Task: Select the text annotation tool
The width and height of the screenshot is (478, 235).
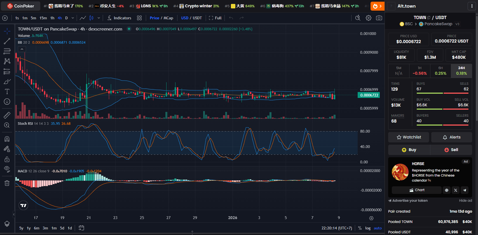Action: tap(7, 91)
